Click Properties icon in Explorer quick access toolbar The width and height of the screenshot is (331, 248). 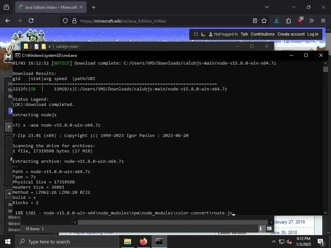[37, 46]
